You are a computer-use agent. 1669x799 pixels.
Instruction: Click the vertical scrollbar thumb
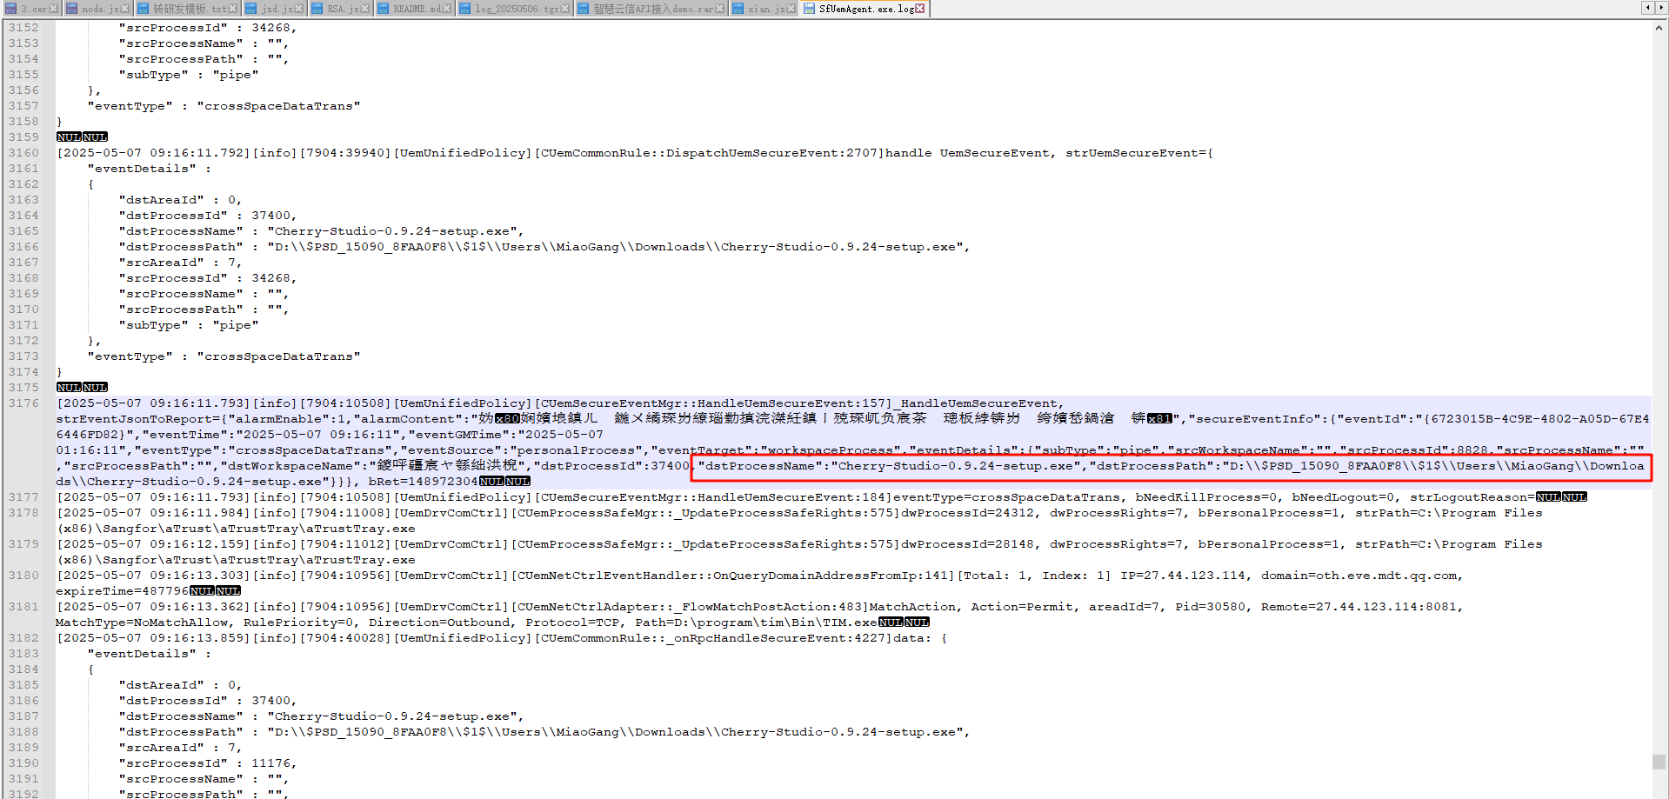[x=1659, y=762]
